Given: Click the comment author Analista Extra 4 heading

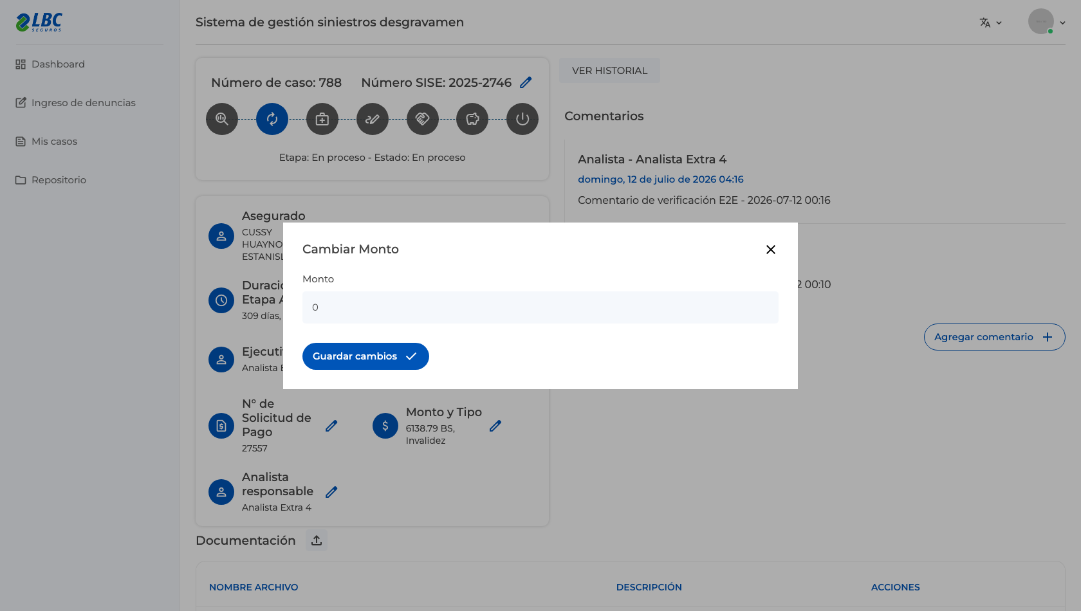Looking at the screenshot, I should tap(652, 160).
